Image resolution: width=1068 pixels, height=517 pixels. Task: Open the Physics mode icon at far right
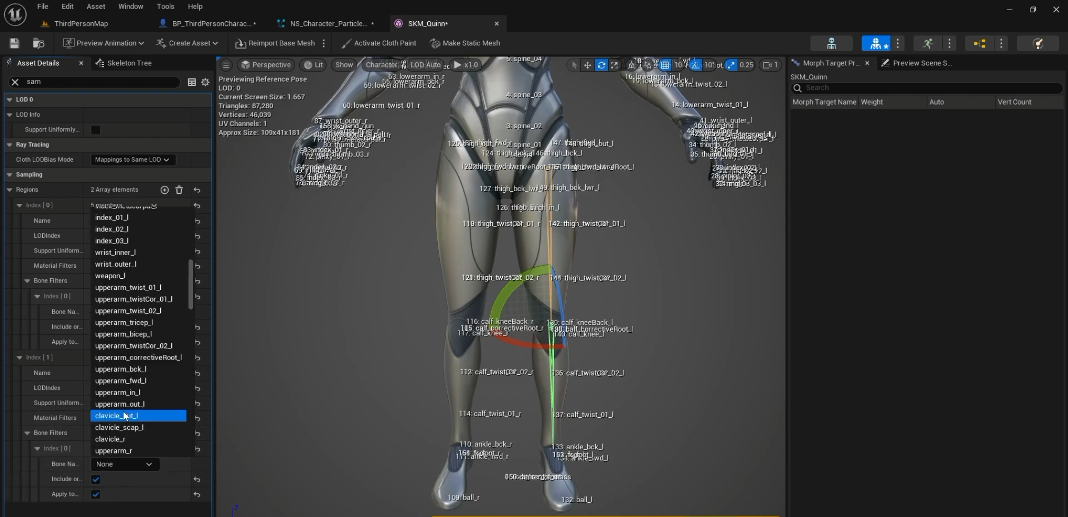1038,43
